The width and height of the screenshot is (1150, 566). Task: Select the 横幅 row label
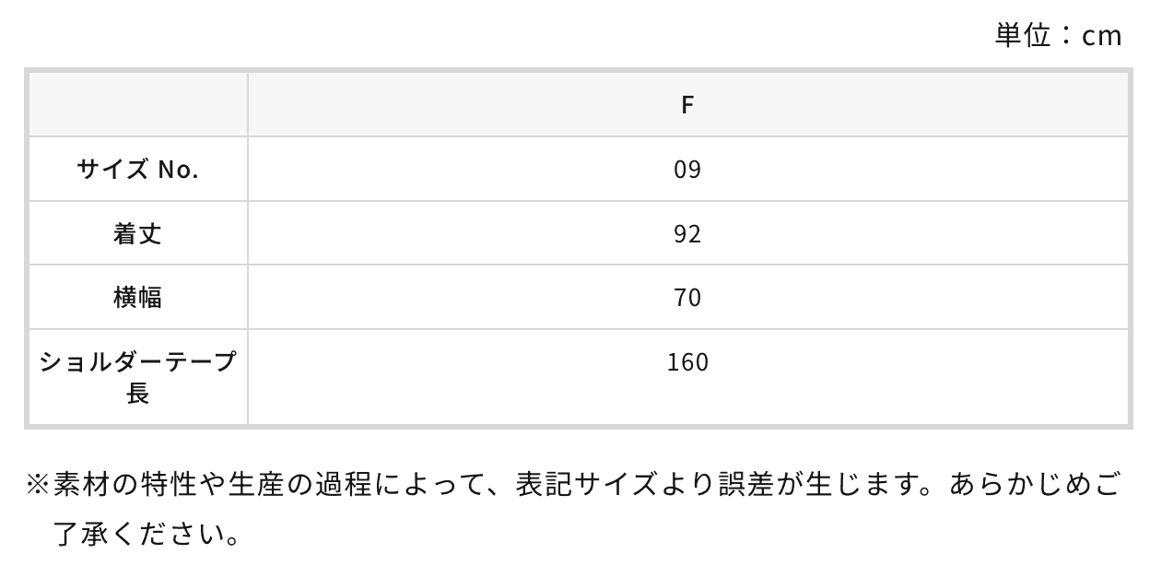coord(138,298)
